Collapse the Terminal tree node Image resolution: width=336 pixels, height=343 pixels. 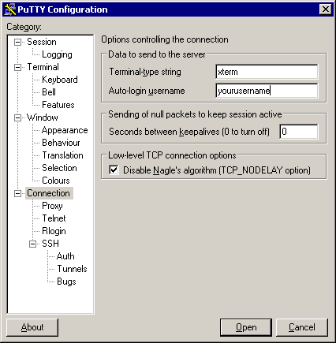(x=17, y=67)
